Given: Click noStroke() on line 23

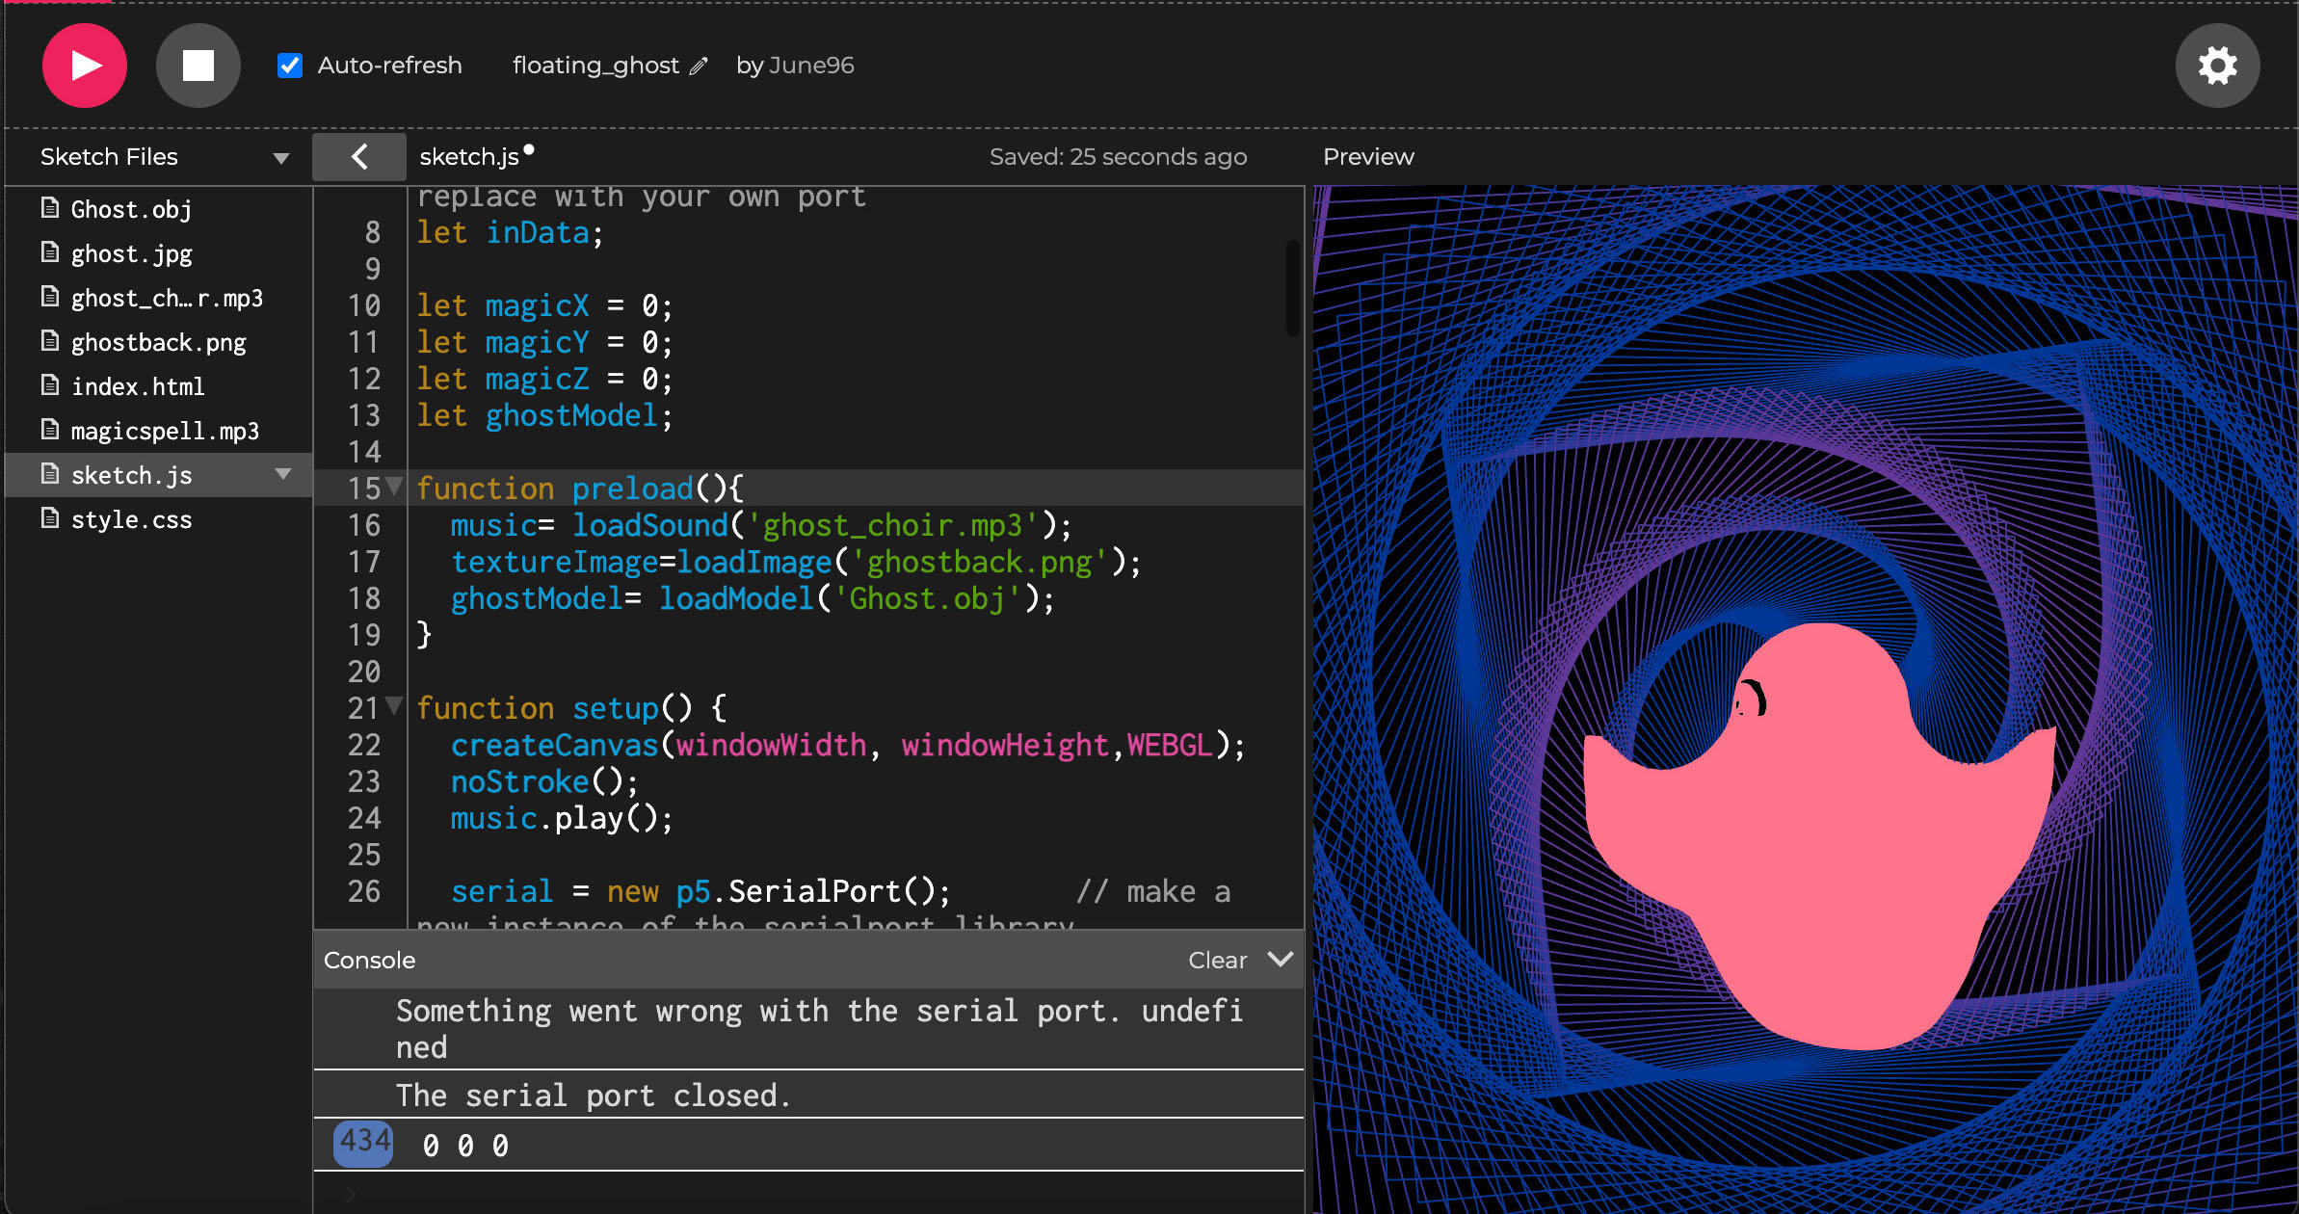Looking at the screenshot, I should 544,781.
